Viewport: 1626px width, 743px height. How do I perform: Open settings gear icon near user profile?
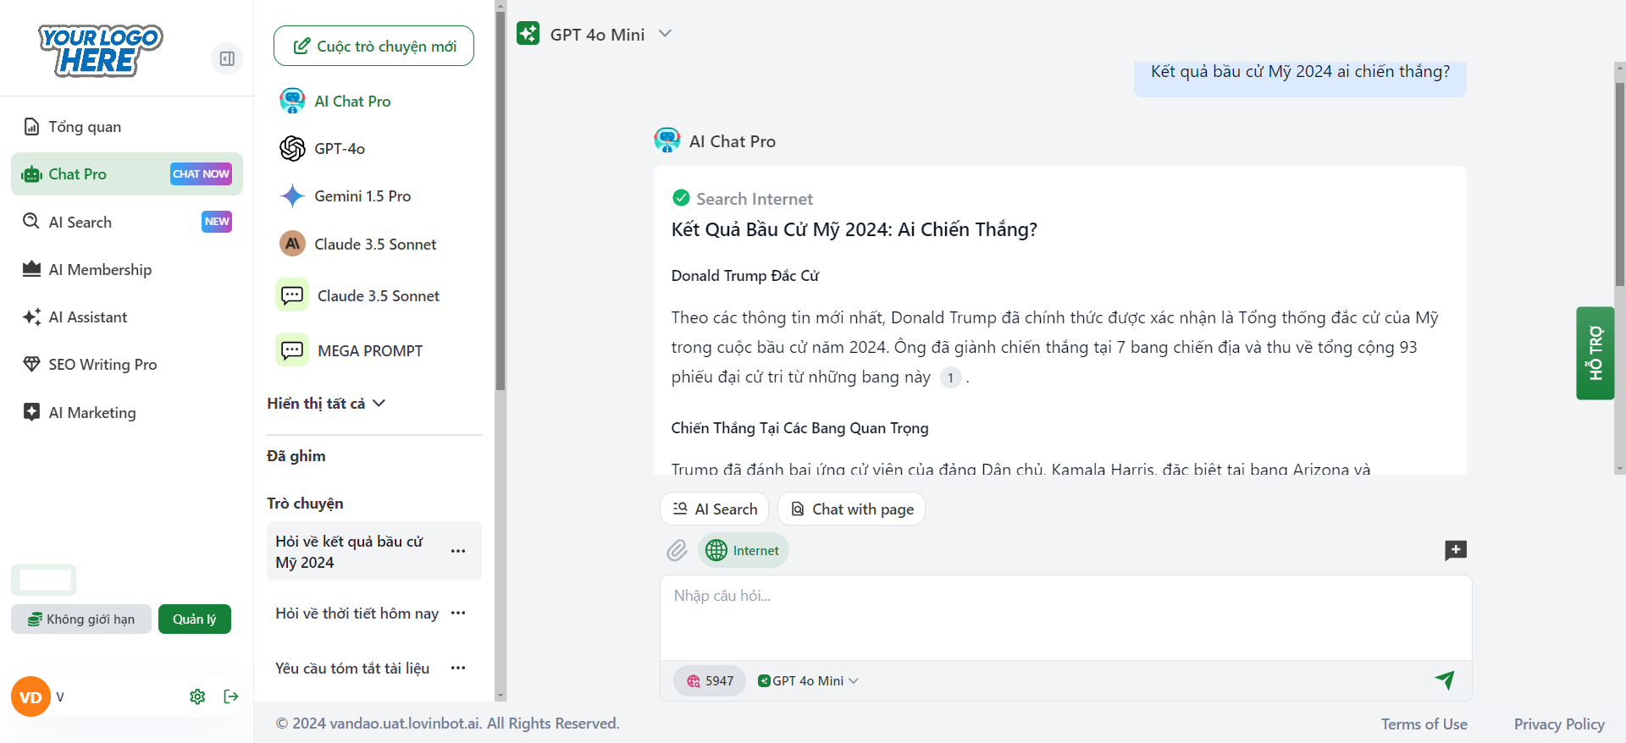(x=197, y=696)
